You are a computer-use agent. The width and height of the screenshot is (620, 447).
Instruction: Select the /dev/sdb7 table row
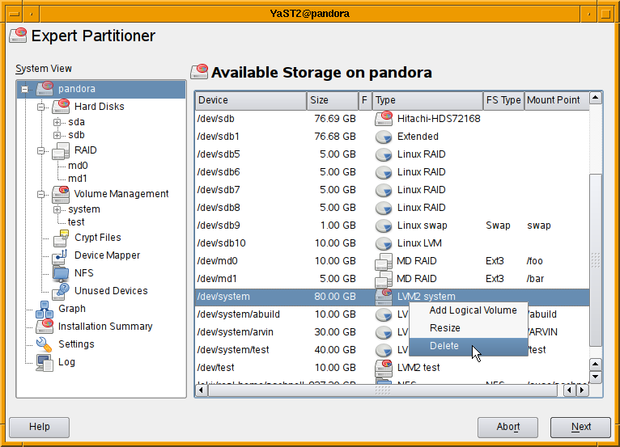pyautogui.click(x=393, y=190)
